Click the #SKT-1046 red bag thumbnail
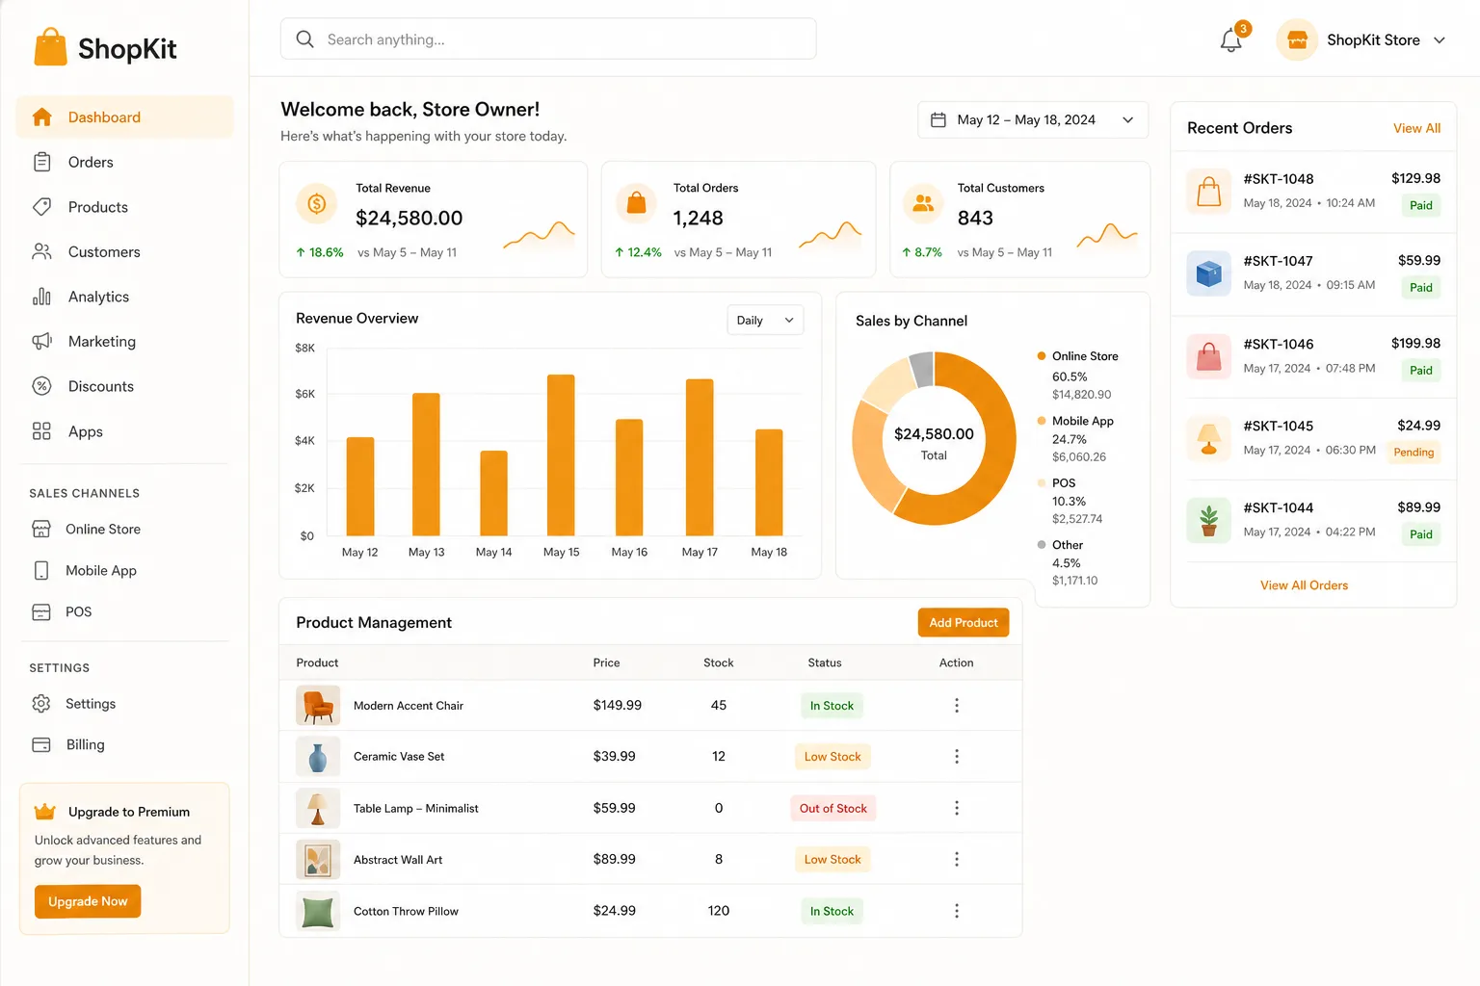Screen dimensions: 1480x986 click(1208, 357)
